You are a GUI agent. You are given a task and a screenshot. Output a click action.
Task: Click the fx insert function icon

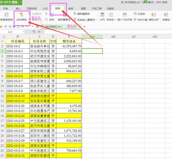point(39,32)
